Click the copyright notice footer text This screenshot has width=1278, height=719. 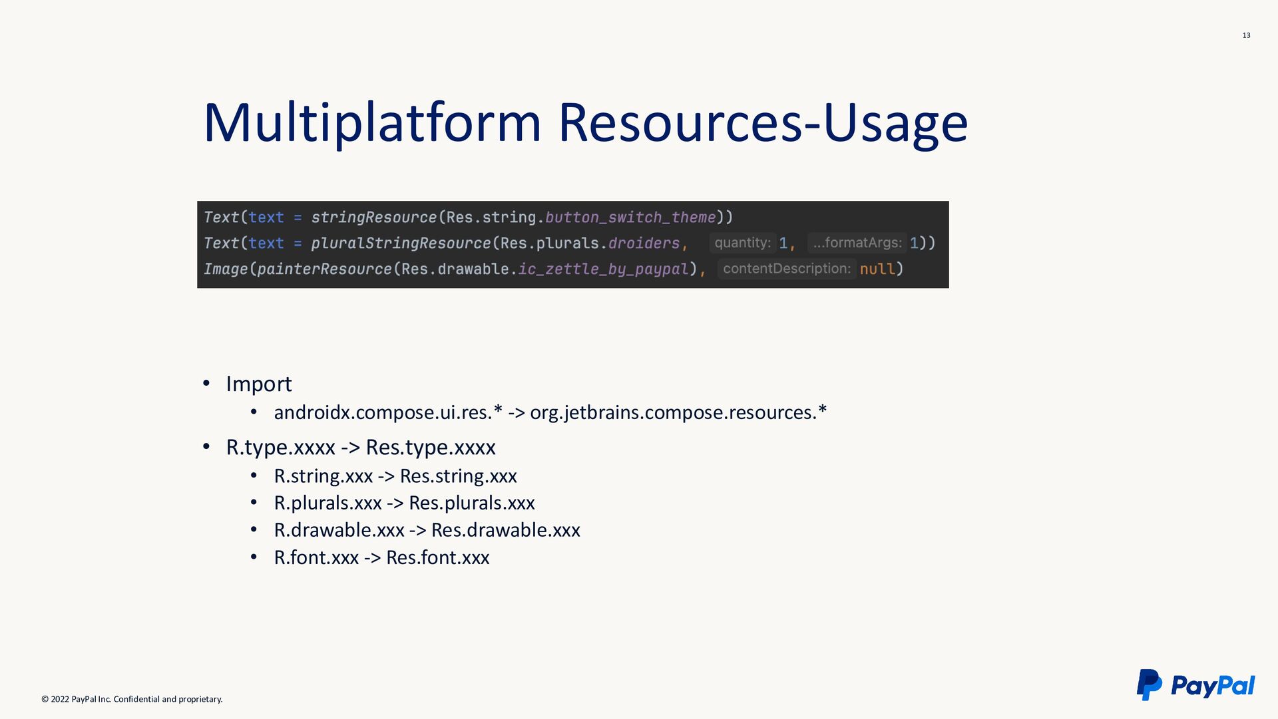coord(132,699)
